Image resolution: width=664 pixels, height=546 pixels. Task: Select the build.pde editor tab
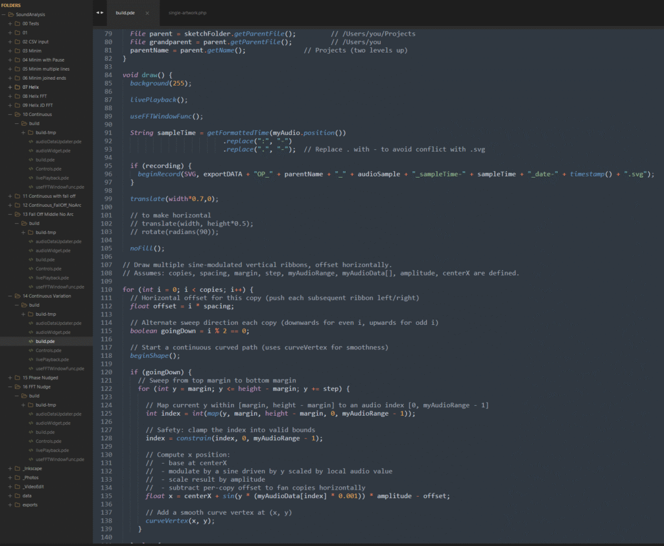[x=124, y=13]
